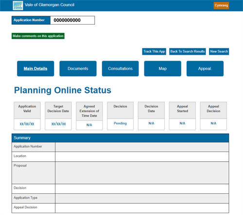243x215 pixels.
Task: Click the Location row label
Action: tap(20, 156)
